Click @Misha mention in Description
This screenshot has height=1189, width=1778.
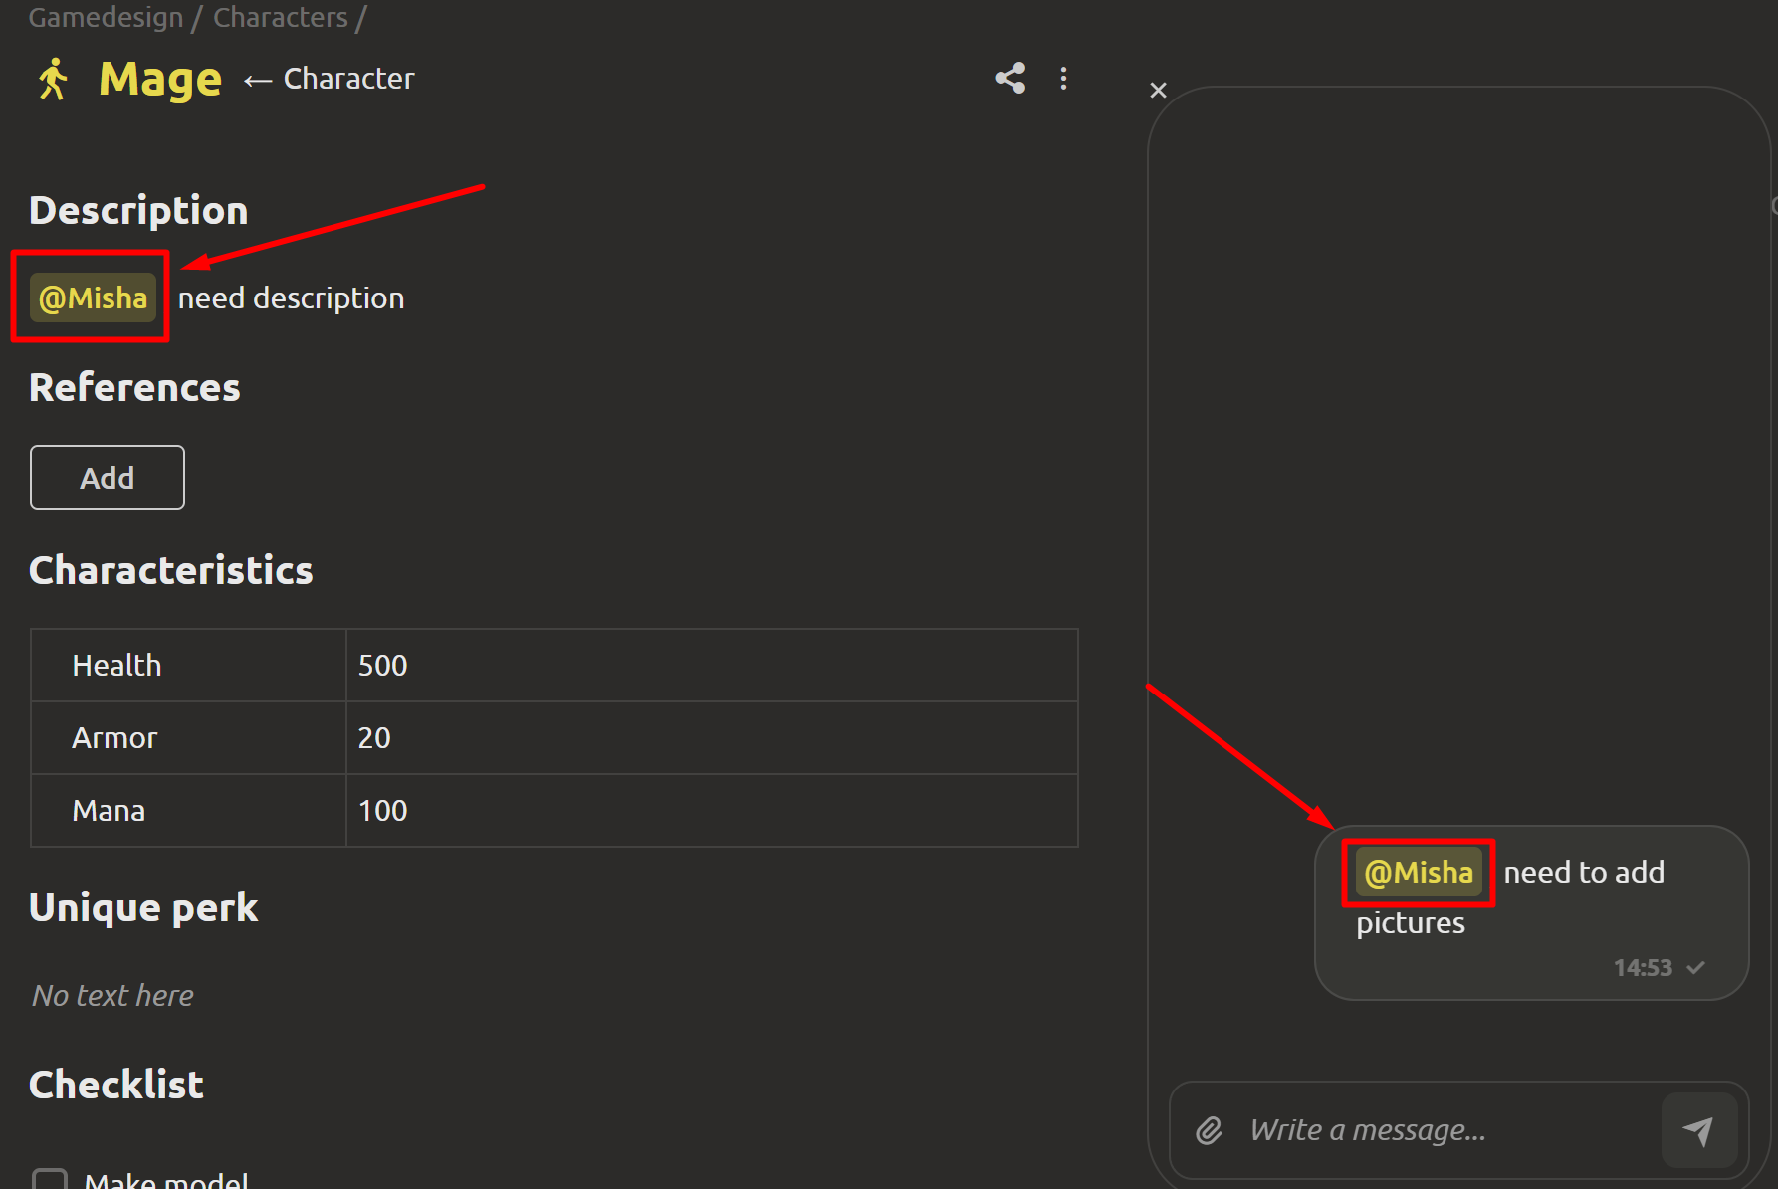(93, 297)
